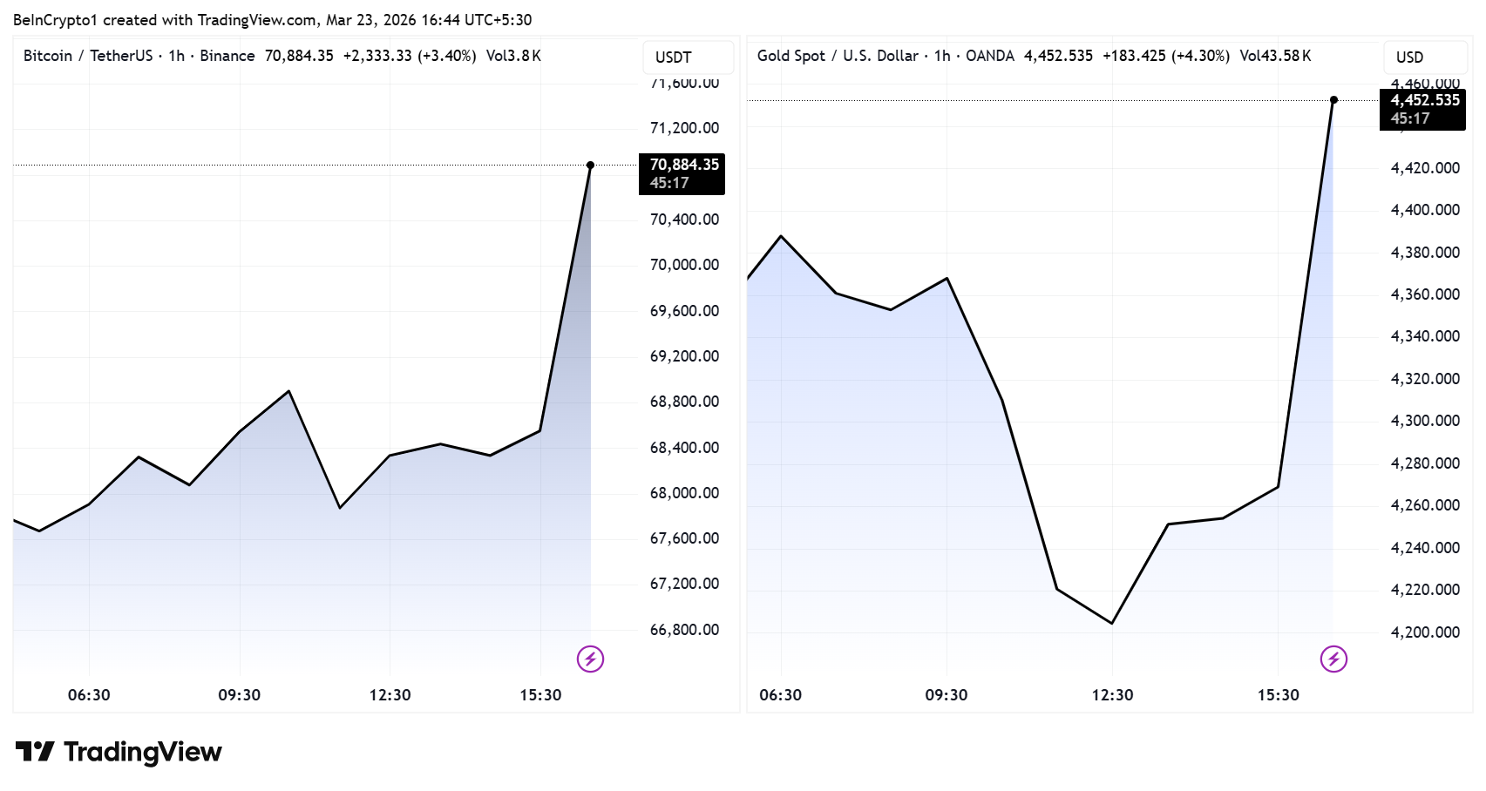Click the Vol 43.58K indicator on Gold chart
1486x791 pixels.
click(x=1275, y=56)
